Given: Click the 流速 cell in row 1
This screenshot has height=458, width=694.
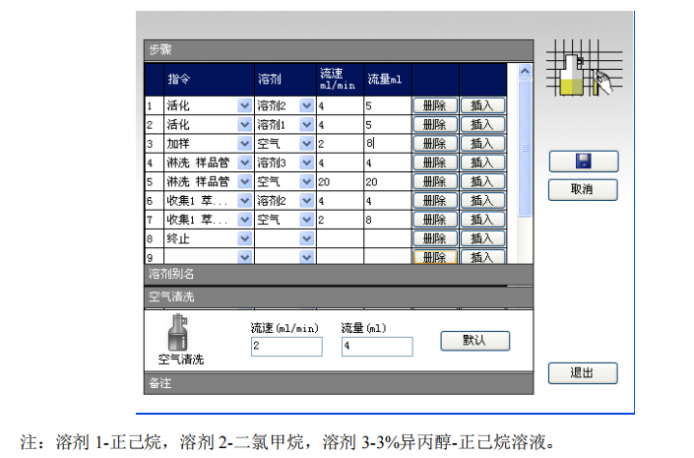Looking at the screenshot, I should [340, 105].
